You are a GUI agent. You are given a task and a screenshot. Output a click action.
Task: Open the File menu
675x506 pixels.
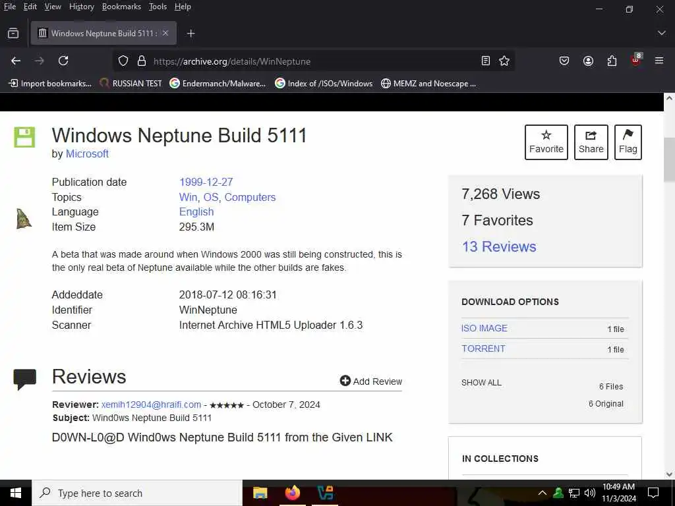(x=9, y=7)
